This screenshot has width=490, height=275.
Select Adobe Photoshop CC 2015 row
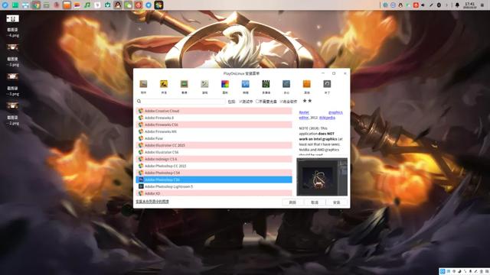click(214, 166)
